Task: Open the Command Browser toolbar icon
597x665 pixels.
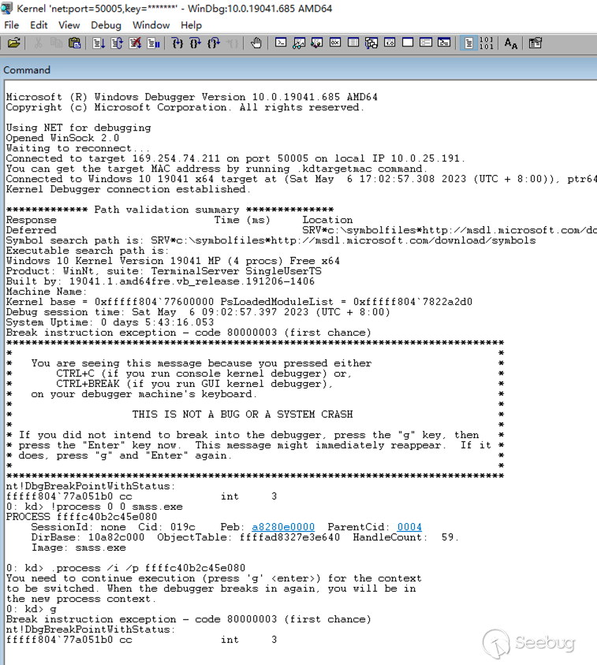Action: 444,43
